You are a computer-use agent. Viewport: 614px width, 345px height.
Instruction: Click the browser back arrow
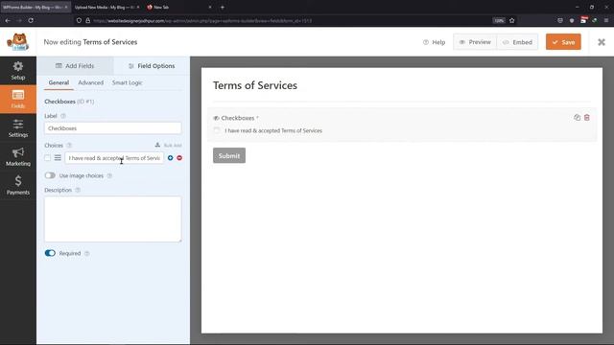point(8,20)
